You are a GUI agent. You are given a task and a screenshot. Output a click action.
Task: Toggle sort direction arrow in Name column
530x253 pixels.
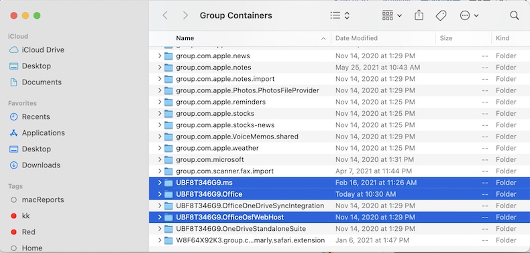pos(323,38)
